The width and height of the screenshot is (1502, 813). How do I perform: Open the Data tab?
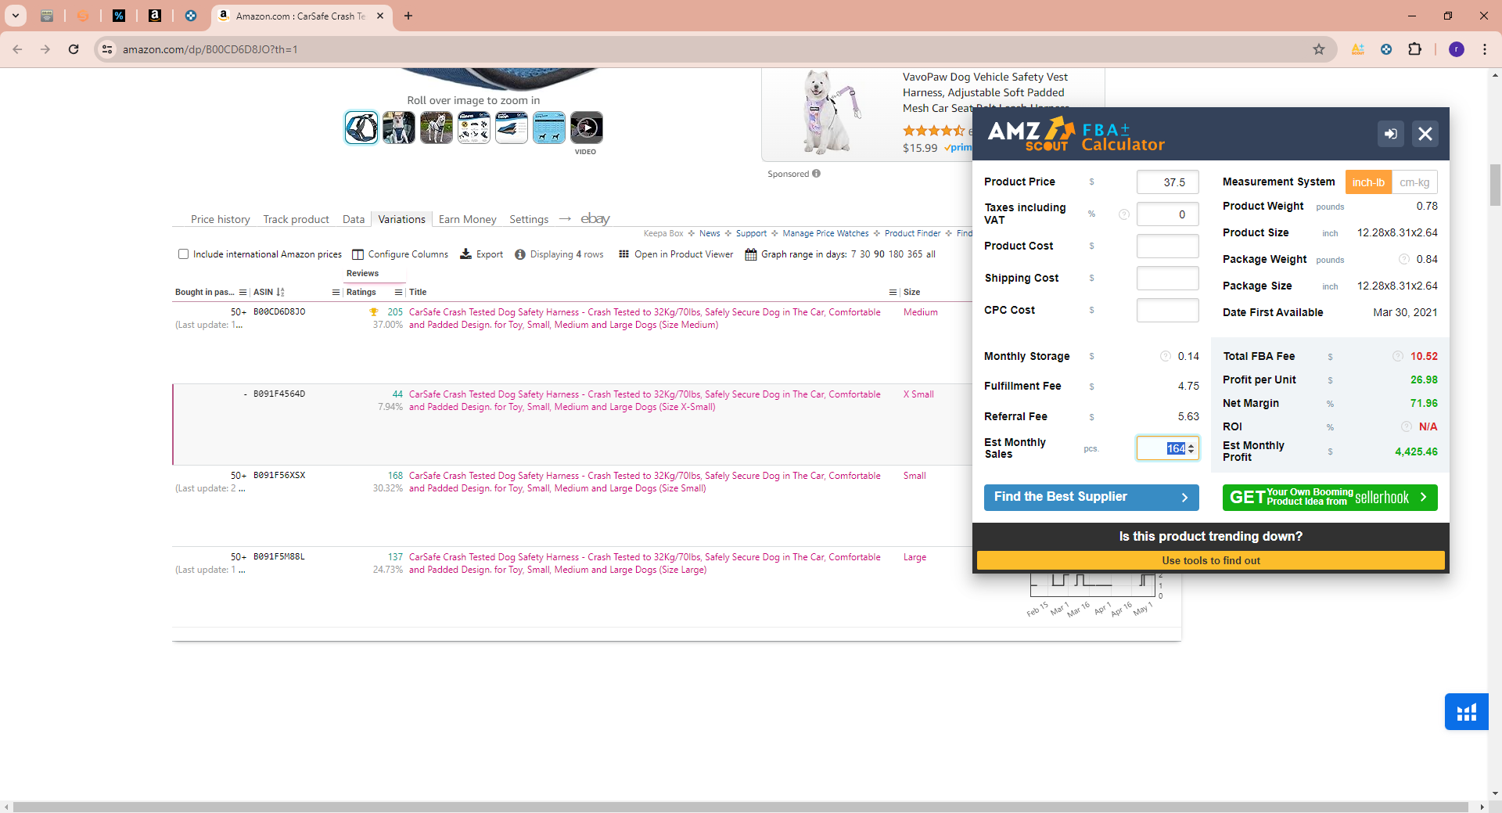coord(354,219)
